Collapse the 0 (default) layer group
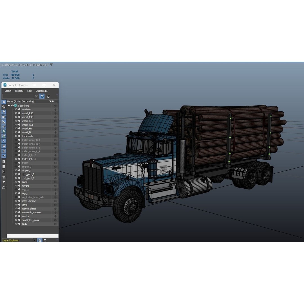 (9, 106)
